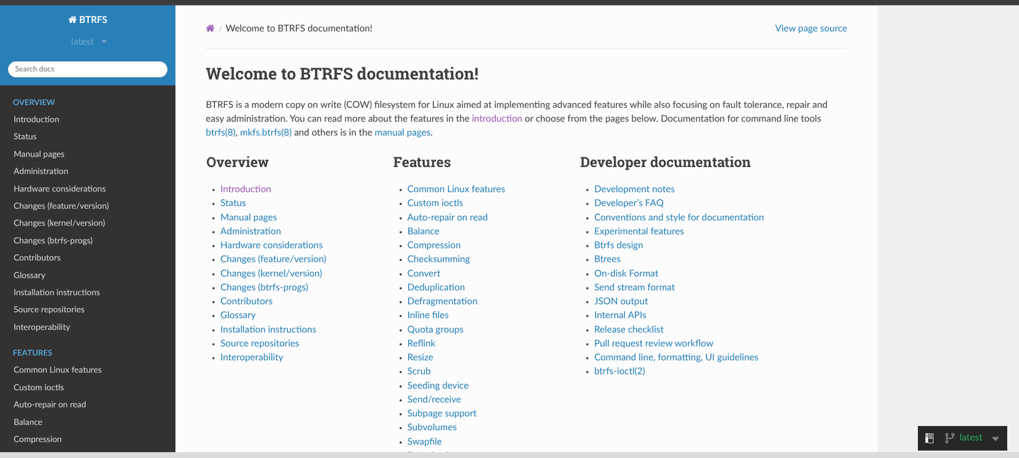Screen dimensions: 1019x458
Task: Open Development notes link
Action: 634,189
